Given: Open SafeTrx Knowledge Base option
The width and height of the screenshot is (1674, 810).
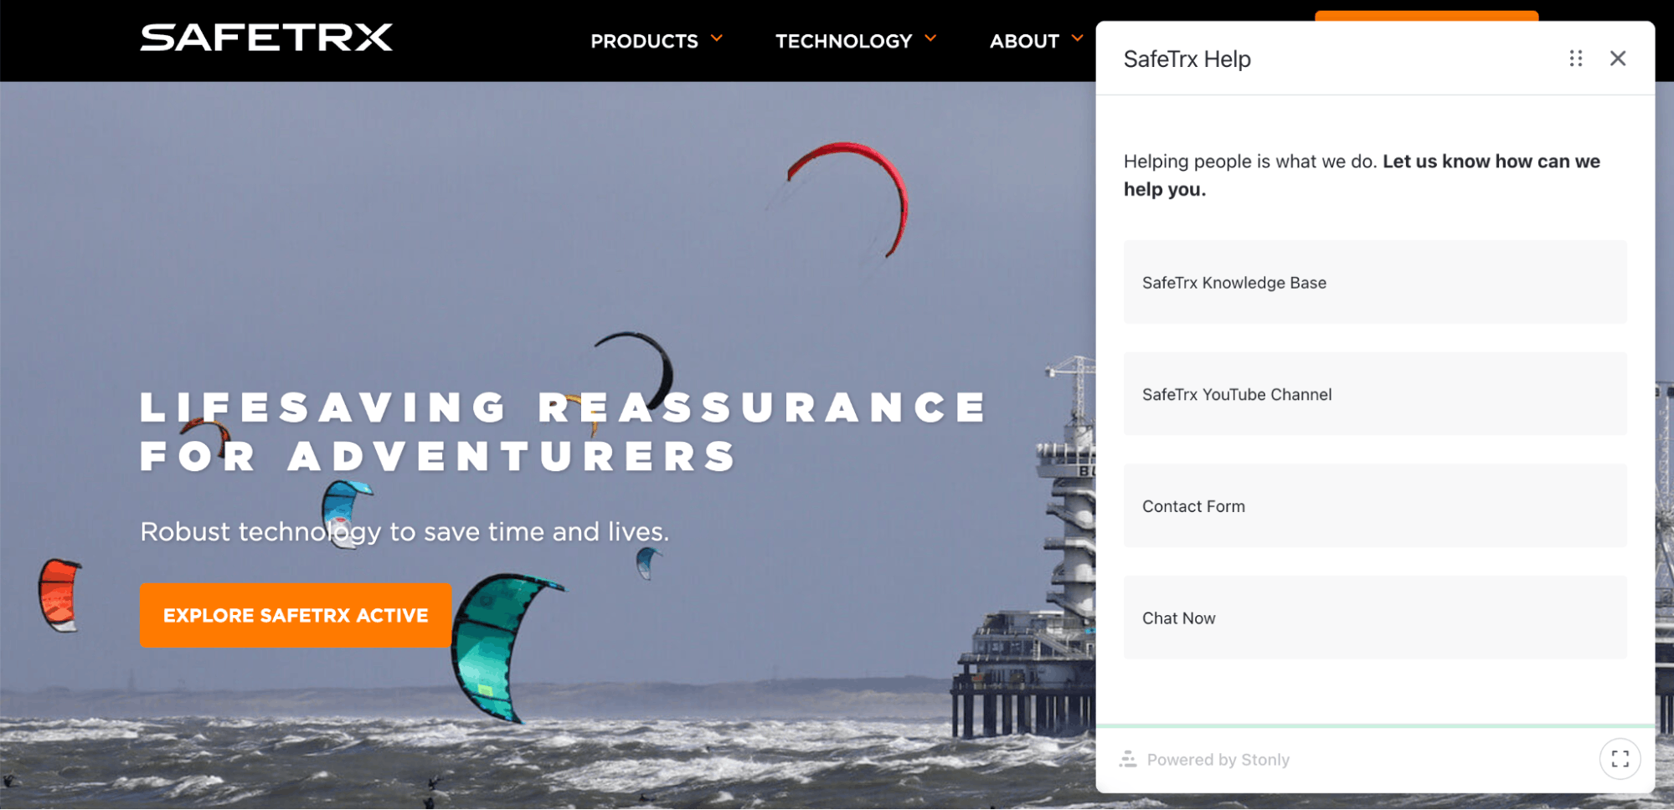Looking at the screenshot, I should (x=1375, y=282).
